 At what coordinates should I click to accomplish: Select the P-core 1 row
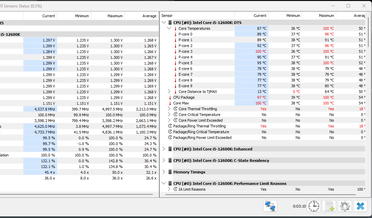[263, 40]
